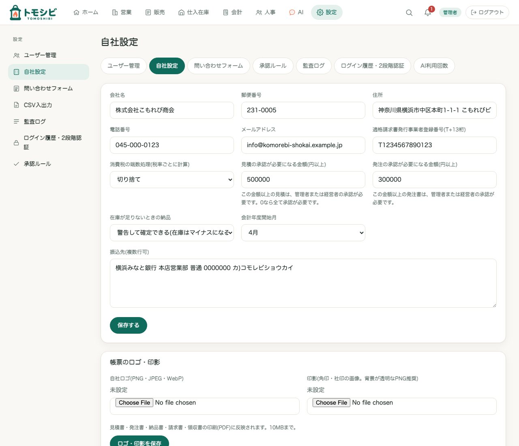519x446 pixels.
Task: Click the 振込先 text area
Action: (303, 283)
